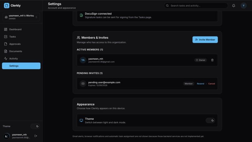Click the Invite Member button
252x142 pixels.
click(205, 40)
